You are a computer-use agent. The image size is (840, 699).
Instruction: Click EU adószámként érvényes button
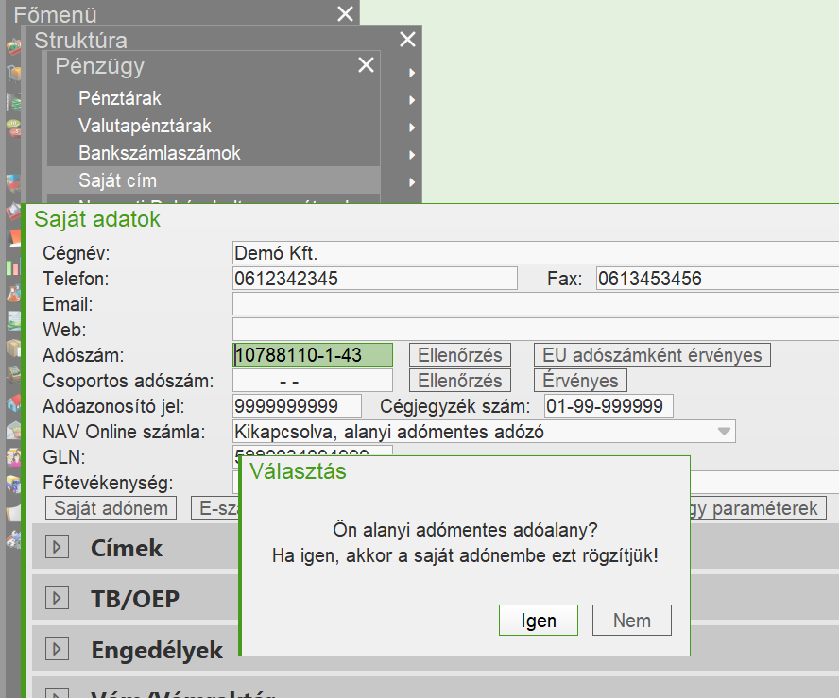[652, 354]
